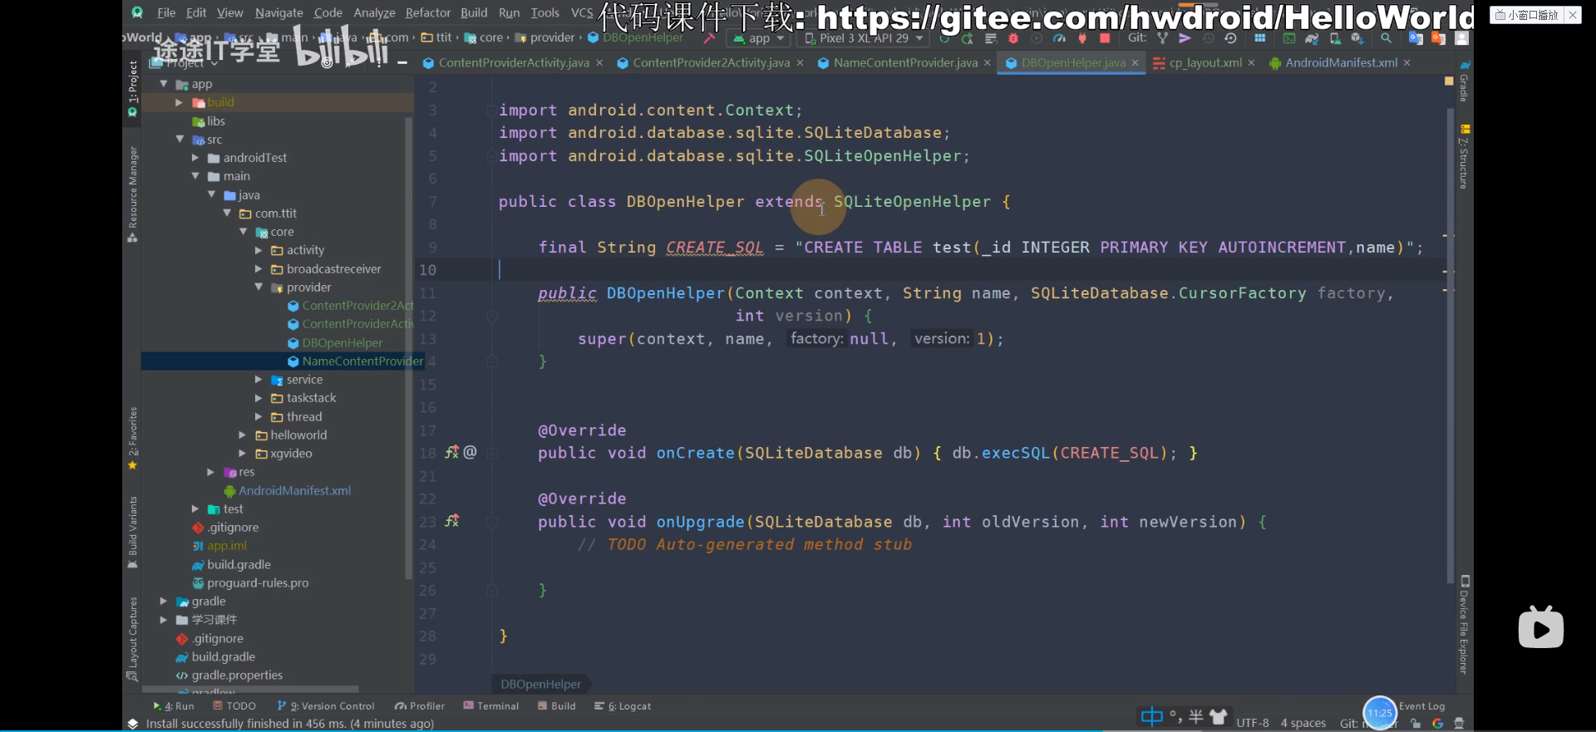Click the Make Project hammer icon
The width and height of the screenshot is (1596, 732).
coord(709,38)
